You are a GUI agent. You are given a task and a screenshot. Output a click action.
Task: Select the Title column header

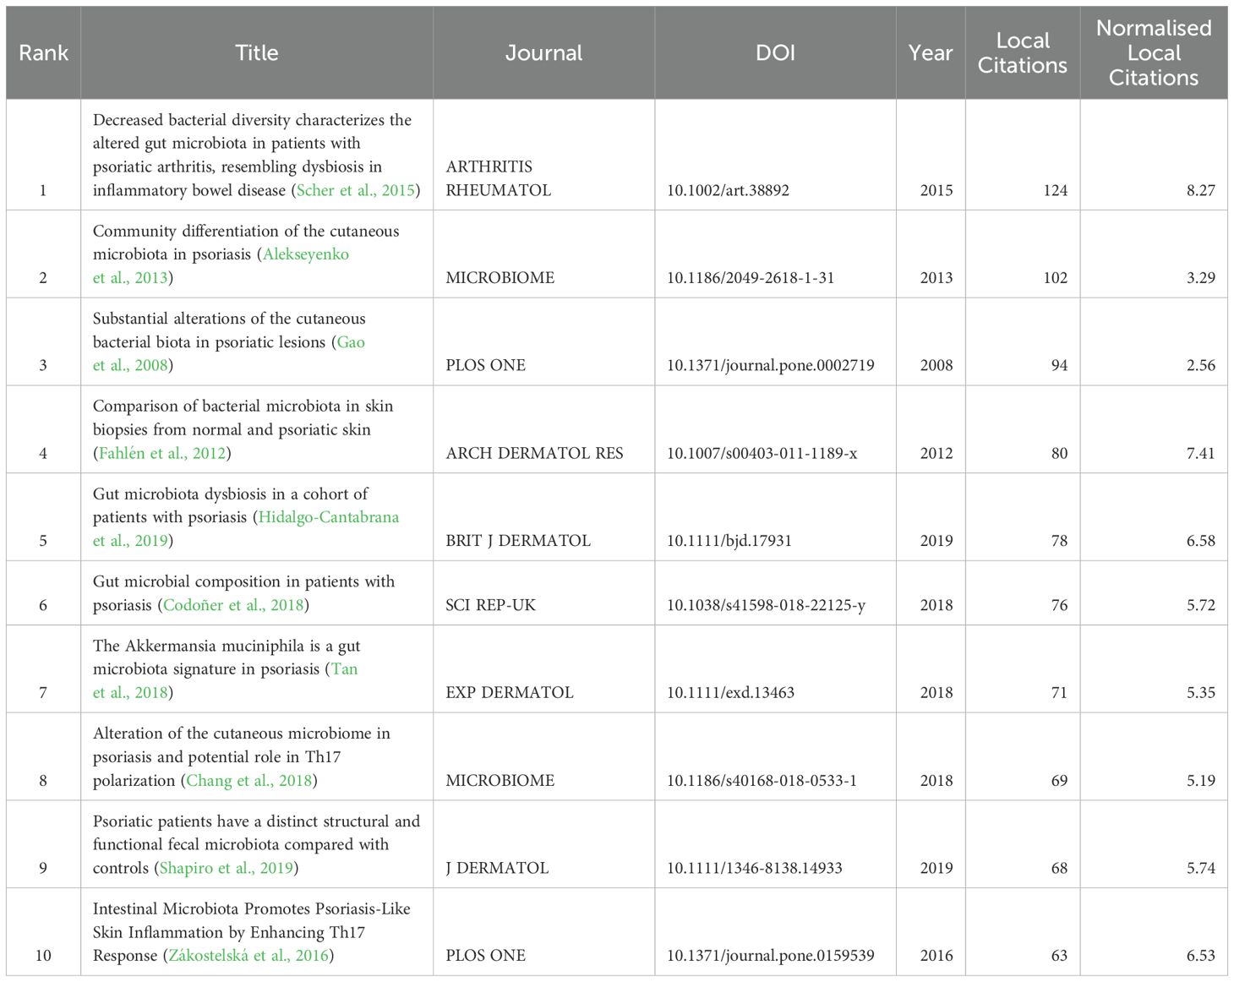(257, 52)
